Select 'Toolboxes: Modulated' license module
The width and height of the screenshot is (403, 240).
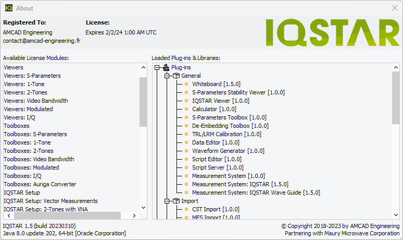click(x=31, y=167)
